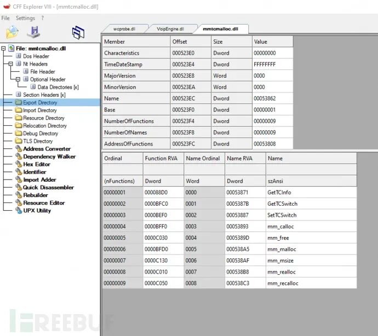
Task: Click the Quick Disassembler tool icon
Action: pos(19,187)
